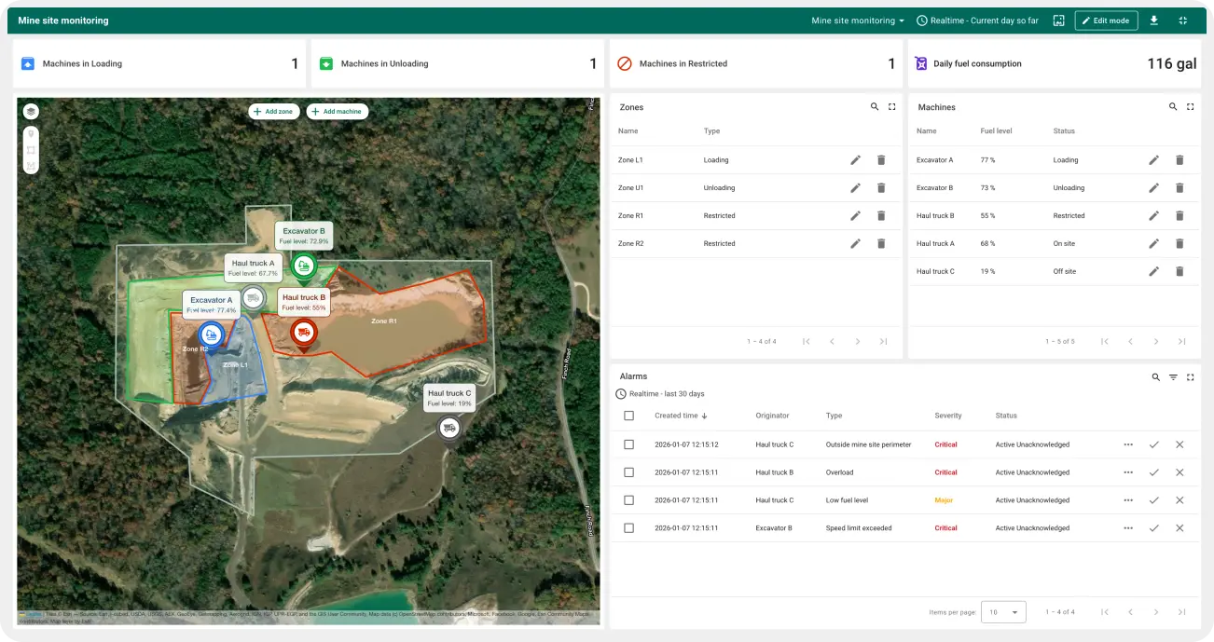Open search in the Zones panel
The width and height of the screenshot is (1214, 642).
click(876, 107)
